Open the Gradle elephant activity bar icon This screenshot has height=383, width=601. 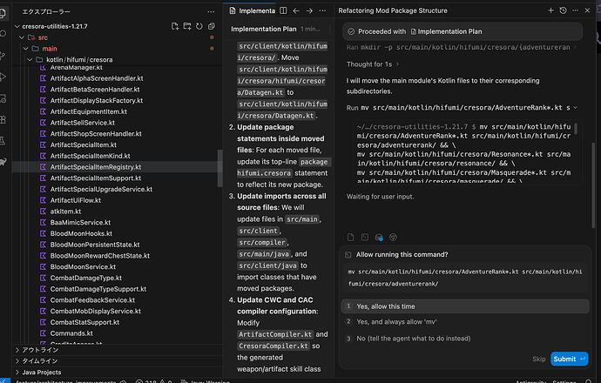coord(3,162)
